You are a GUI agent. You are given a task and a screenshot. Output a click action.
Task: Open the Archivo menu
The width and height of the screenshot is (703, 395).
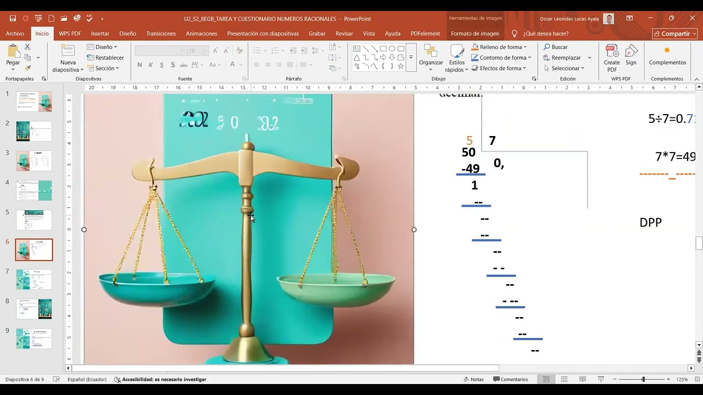coord(15,33)
